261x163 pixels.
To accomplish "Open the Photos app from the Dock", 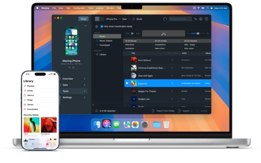I will pos(135,124).
